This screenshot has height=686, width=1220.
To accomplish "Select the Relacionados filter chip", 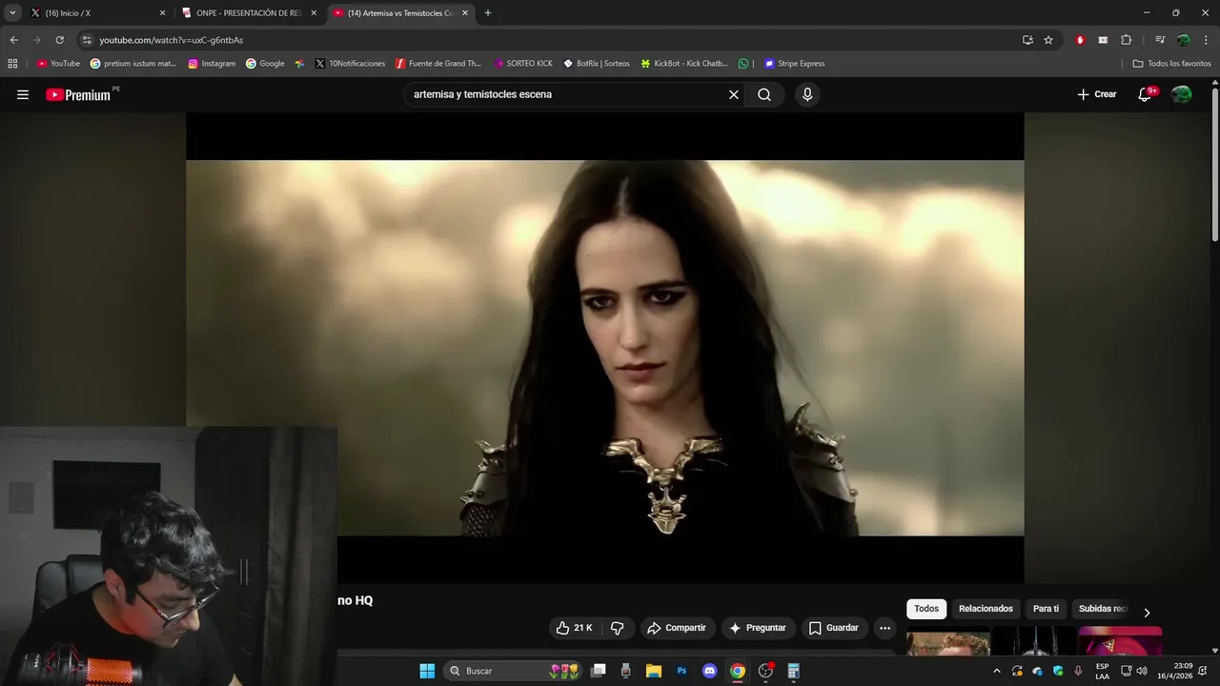I will pyautogui.click(x=986, y=609).
